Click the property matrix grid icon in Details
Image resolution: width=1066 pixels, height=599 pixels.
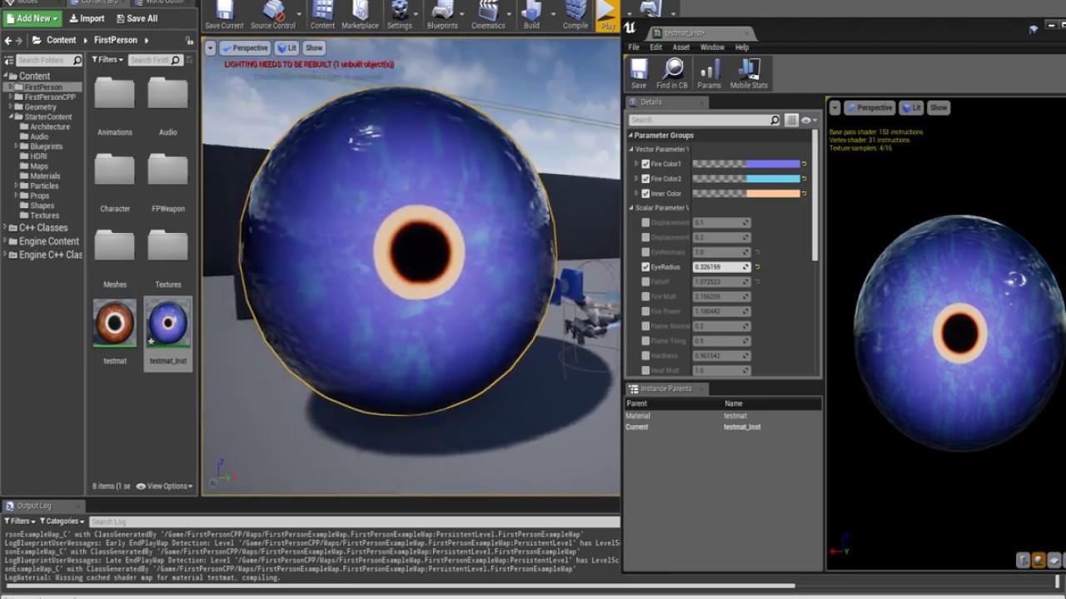[x=792, y=120]
